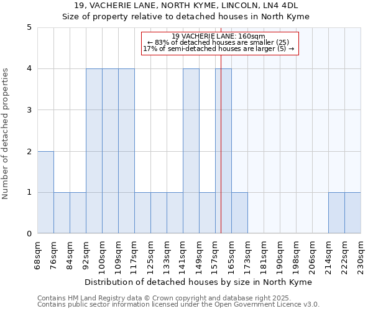This screenshot has height=311, width=373.
Task: Click the x-axis label '92sqm'
Action: click(x=86, y=256)
